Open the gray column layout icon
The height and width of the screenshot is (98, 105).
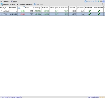coord(101,1)
